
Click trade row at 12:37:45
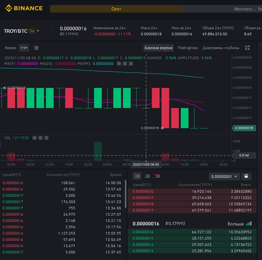(62, 252)
